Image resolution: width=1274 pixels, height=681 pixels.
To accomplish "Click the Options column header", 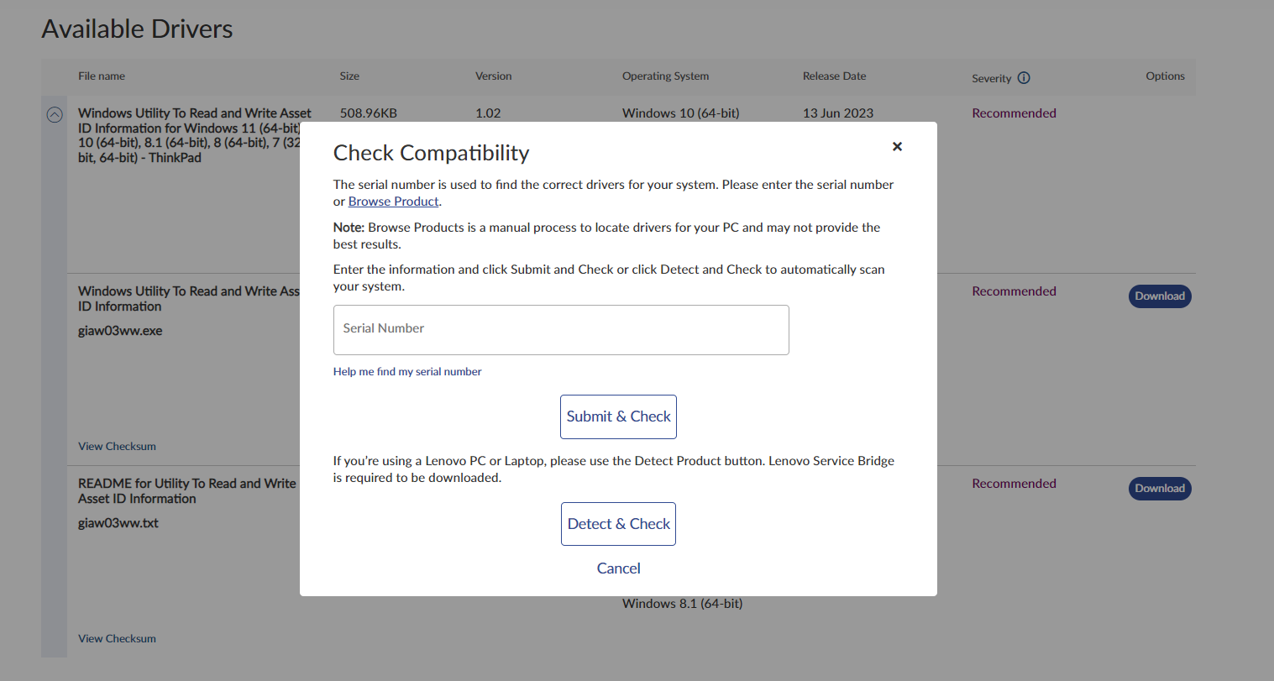I will (1165, 76).
